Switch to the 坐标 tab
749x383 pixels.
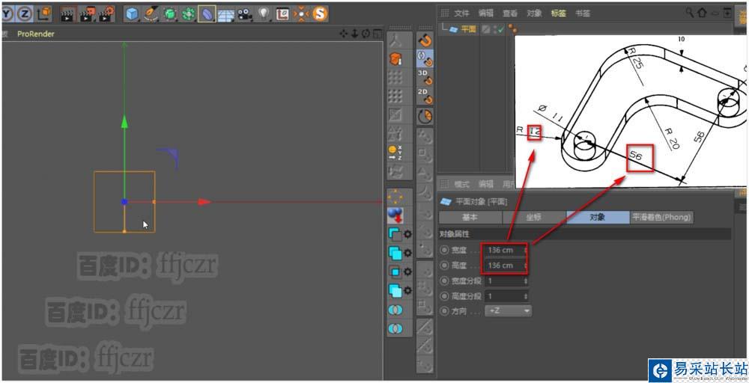[x=534, y=217]
